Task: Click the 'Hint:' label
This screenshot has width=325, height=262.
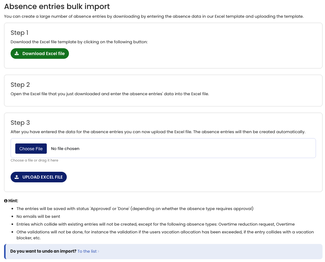Action: click(x=13, y=201)
